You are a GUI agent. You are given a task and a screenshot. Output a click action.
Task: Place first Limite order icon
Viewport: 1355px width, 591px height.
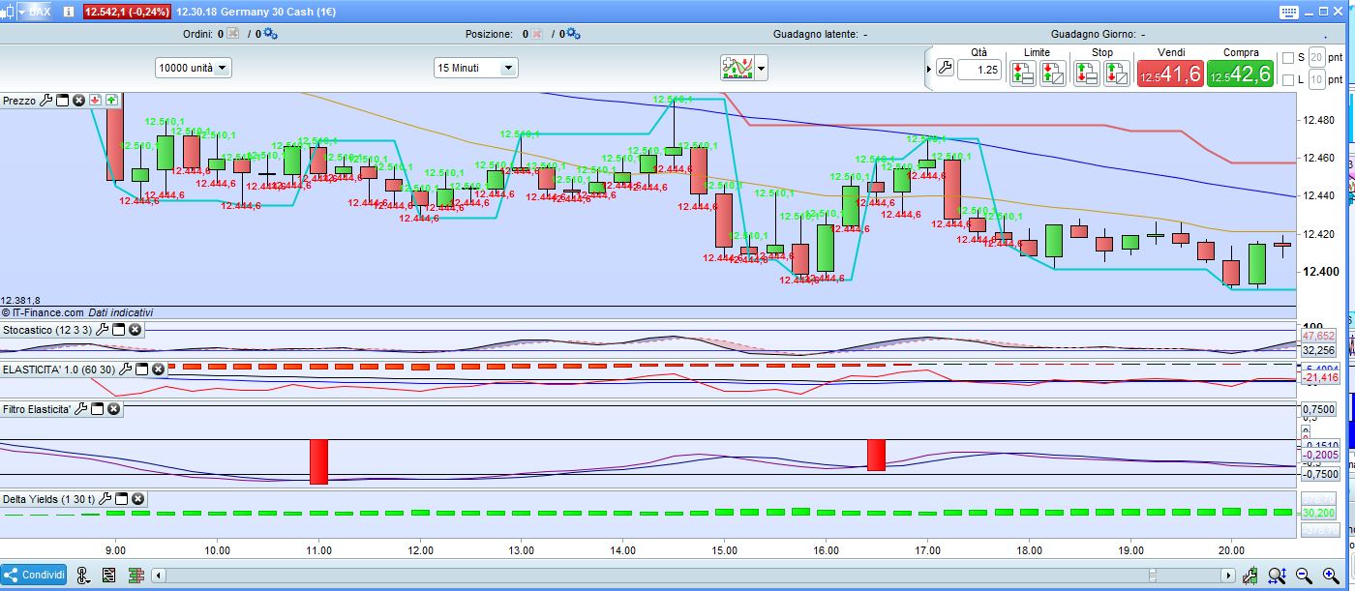click(1022, 74)
